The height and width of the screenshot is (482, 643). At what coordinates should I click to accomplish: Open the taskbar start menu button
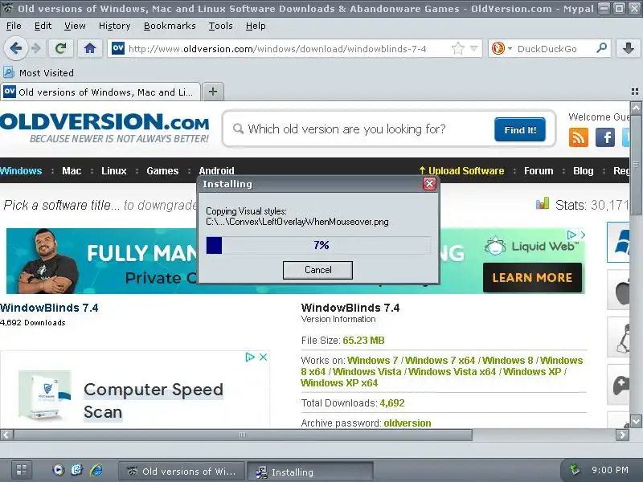pyautogui.click(x=22, y=470)
